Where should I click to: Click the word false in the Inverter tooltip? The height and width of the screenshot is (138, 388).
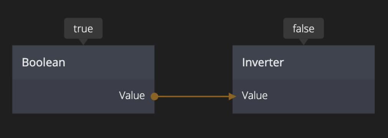(x=303, y=29)
